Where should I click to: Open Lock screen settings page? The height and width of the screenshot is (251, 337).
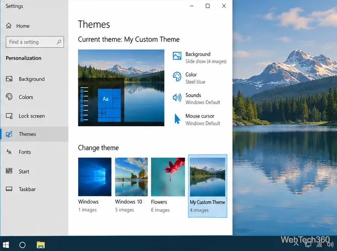click(34, 116)
